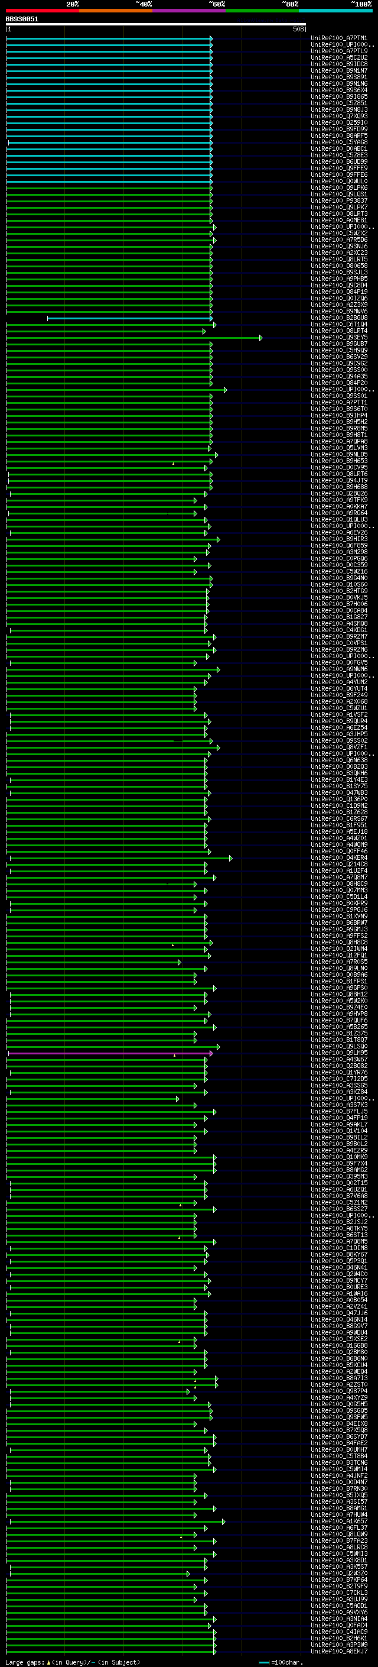Select hit UniRef100_B9N1N7
This screenshot has height=1667, width=378.
339,70
